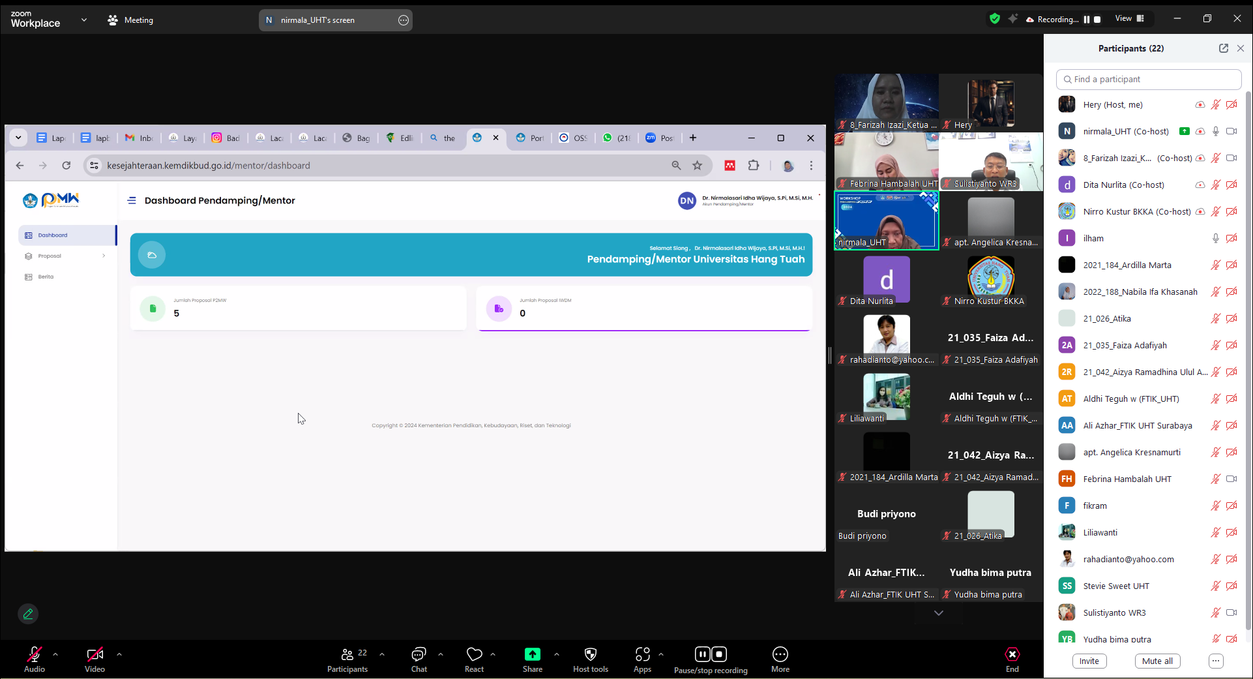Image resolution: width=1253 pixels, height=679 pixels.
Task: Unmute microphone with Audio button
Action: pyautogui.click(x=35, y=654)
